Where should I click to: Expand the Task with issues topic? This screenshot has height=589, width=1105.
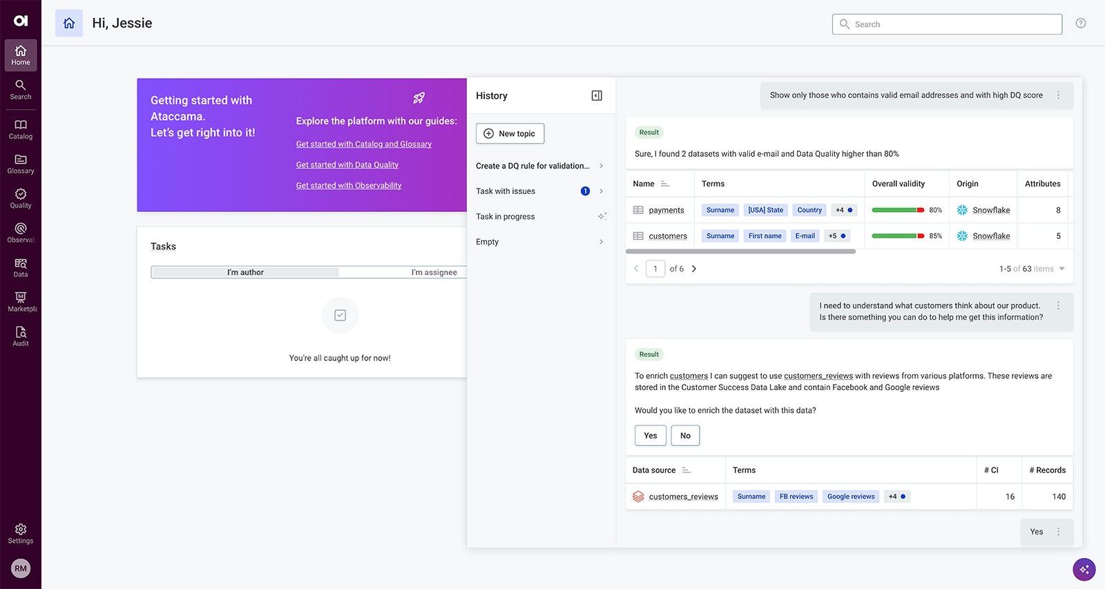601,191
